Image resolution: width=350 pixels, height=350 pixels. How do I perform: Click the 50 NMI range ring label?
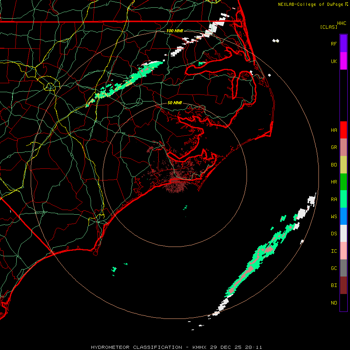pyautogui.click(x=175, y=103)
